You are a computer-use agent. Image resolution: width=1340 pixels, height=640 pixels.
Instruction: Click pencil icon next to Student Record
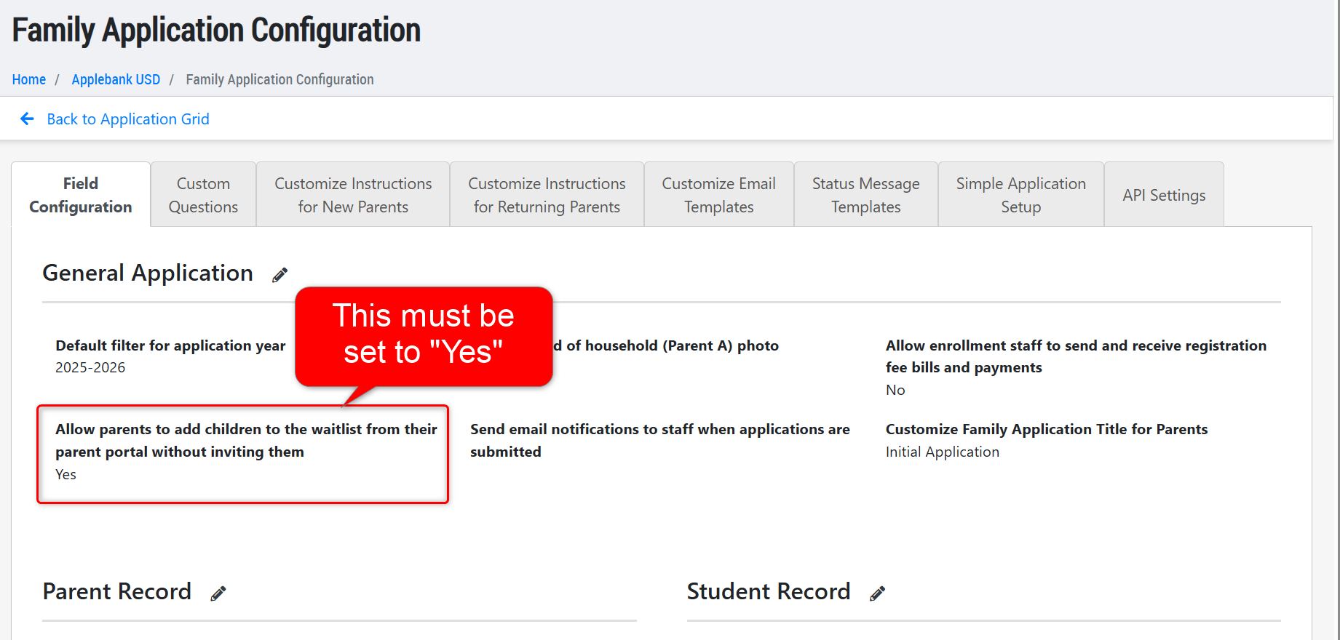tap(877, 593)
